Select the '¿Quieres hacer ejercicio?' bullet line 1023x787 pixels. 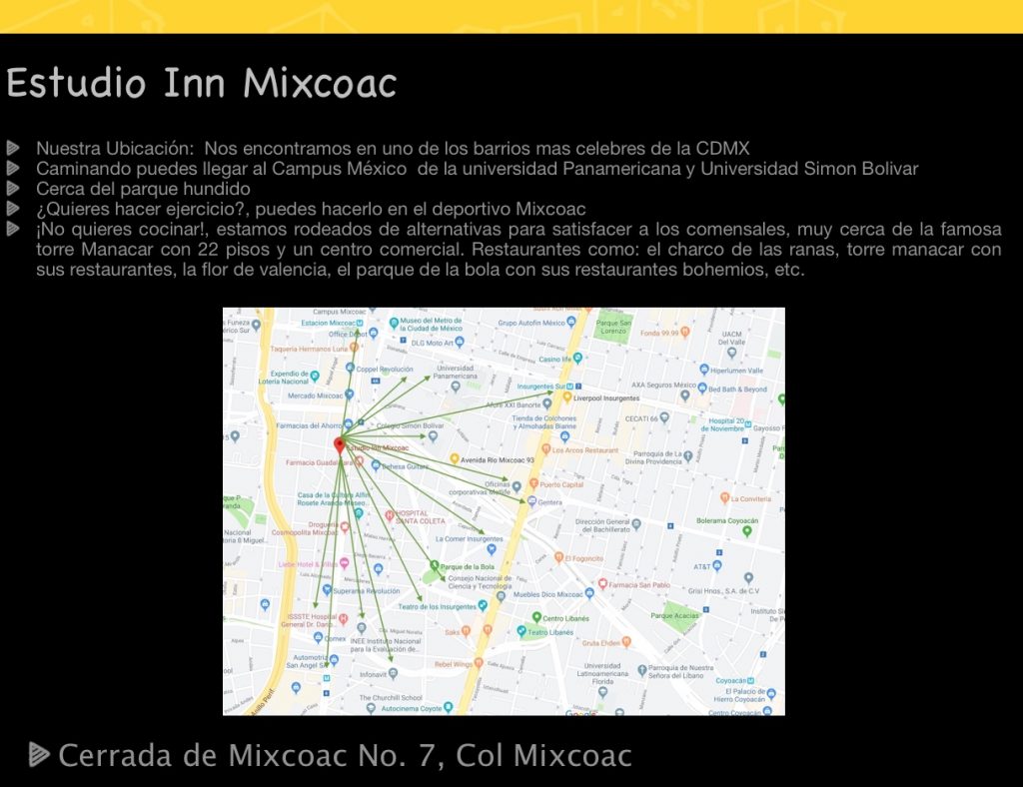311,210
